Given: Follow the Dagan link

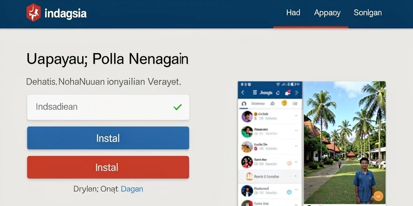Looking at the screenshot, I should (132, 189).
